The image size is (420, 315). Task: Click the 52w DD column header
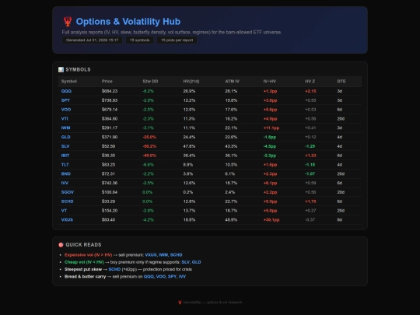150,82
